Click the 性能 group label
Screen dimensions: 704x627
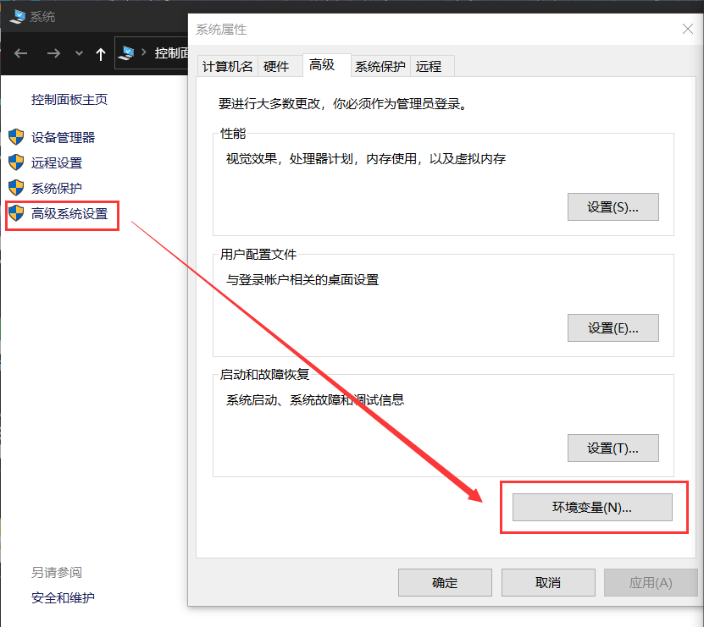233,133
